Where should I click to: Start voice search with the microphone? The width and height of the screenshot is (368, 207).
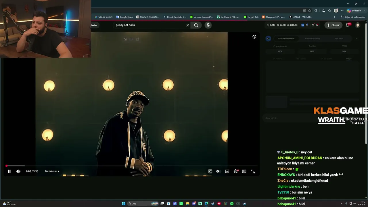coord(208,25)
